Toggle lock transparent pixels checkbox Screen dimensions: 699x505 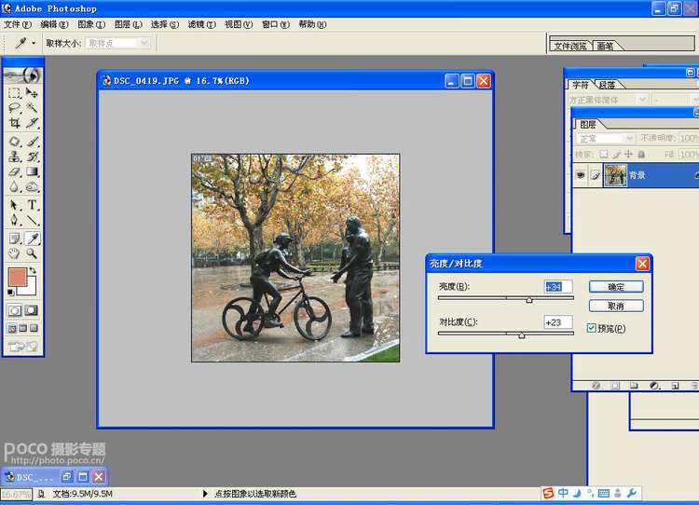pyautogui.click(x=603, y=154)
